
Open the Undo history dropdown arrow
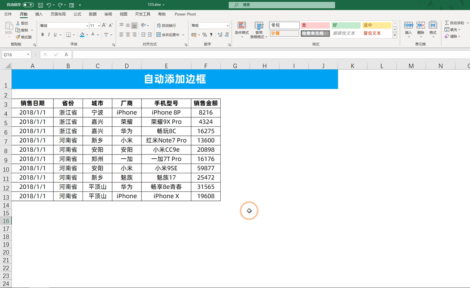54,5
